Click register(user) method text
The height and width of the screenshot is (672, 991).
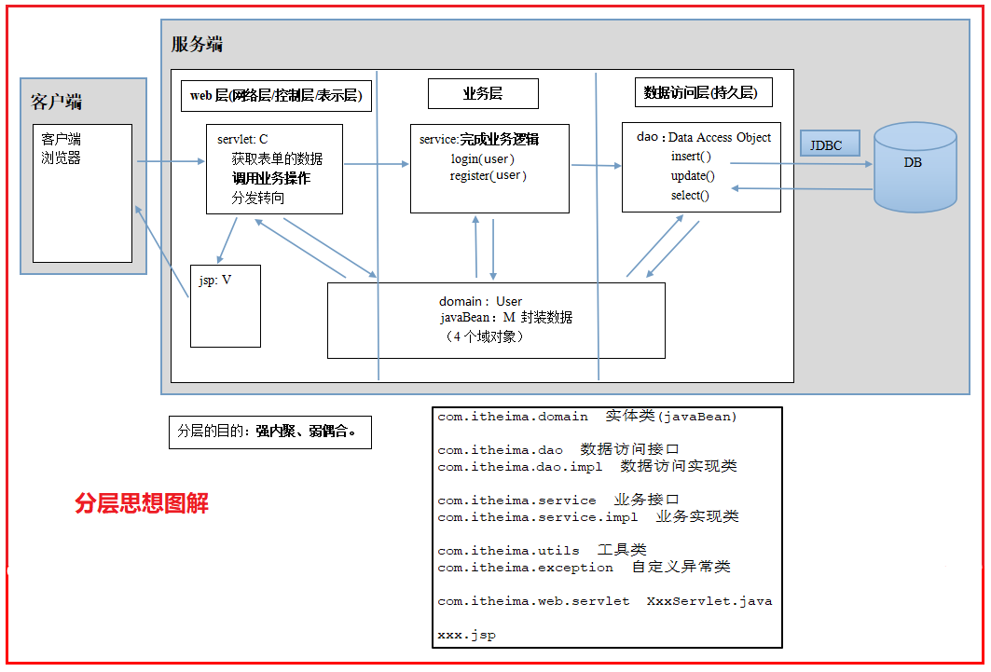point(488,175)
